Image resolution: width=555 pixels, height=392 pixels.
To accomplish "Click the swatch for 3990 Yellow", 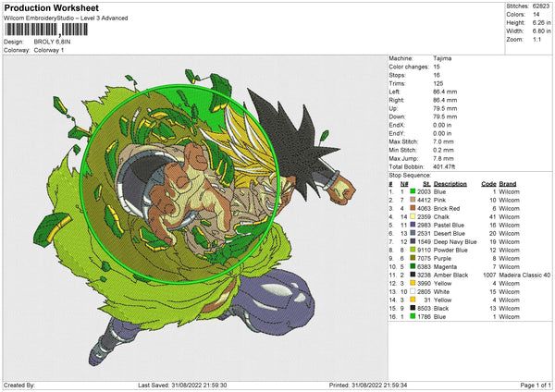I will (413, 284).
